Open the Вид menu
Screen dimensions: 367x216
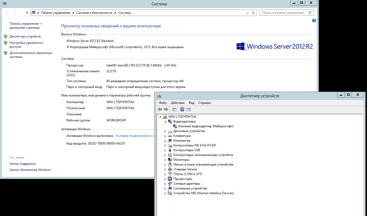[191, 103]
